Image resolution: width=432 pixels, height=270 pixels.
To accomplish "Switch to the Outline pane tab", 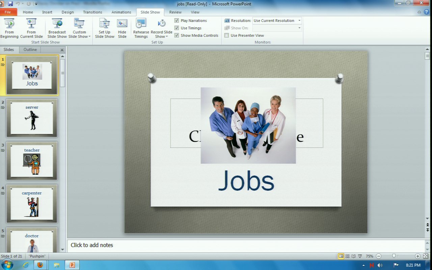I will (30, 50).
